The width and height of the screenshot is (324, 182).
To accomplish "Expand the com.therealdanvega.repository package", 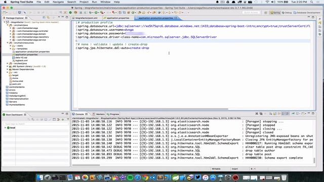I will (11, 37).
